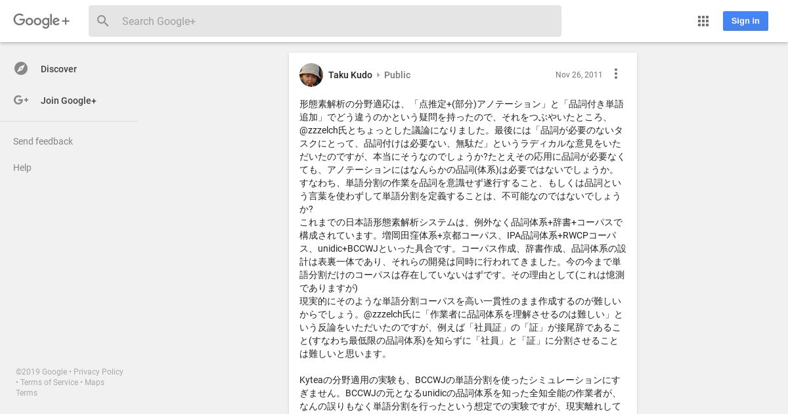788x414 pixels.
Task: Open Taku Kudo's profile photo
Action: pos(311,75)
